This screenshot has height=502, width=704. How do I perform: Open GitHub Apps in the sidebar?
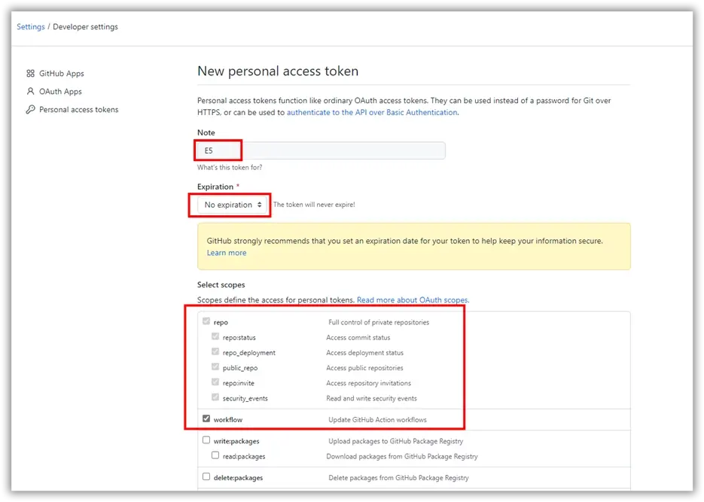point(62,74)
